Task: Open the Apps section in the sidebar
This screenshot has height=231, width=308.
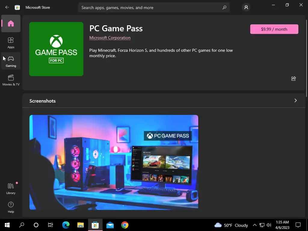Action: point(11,43)
